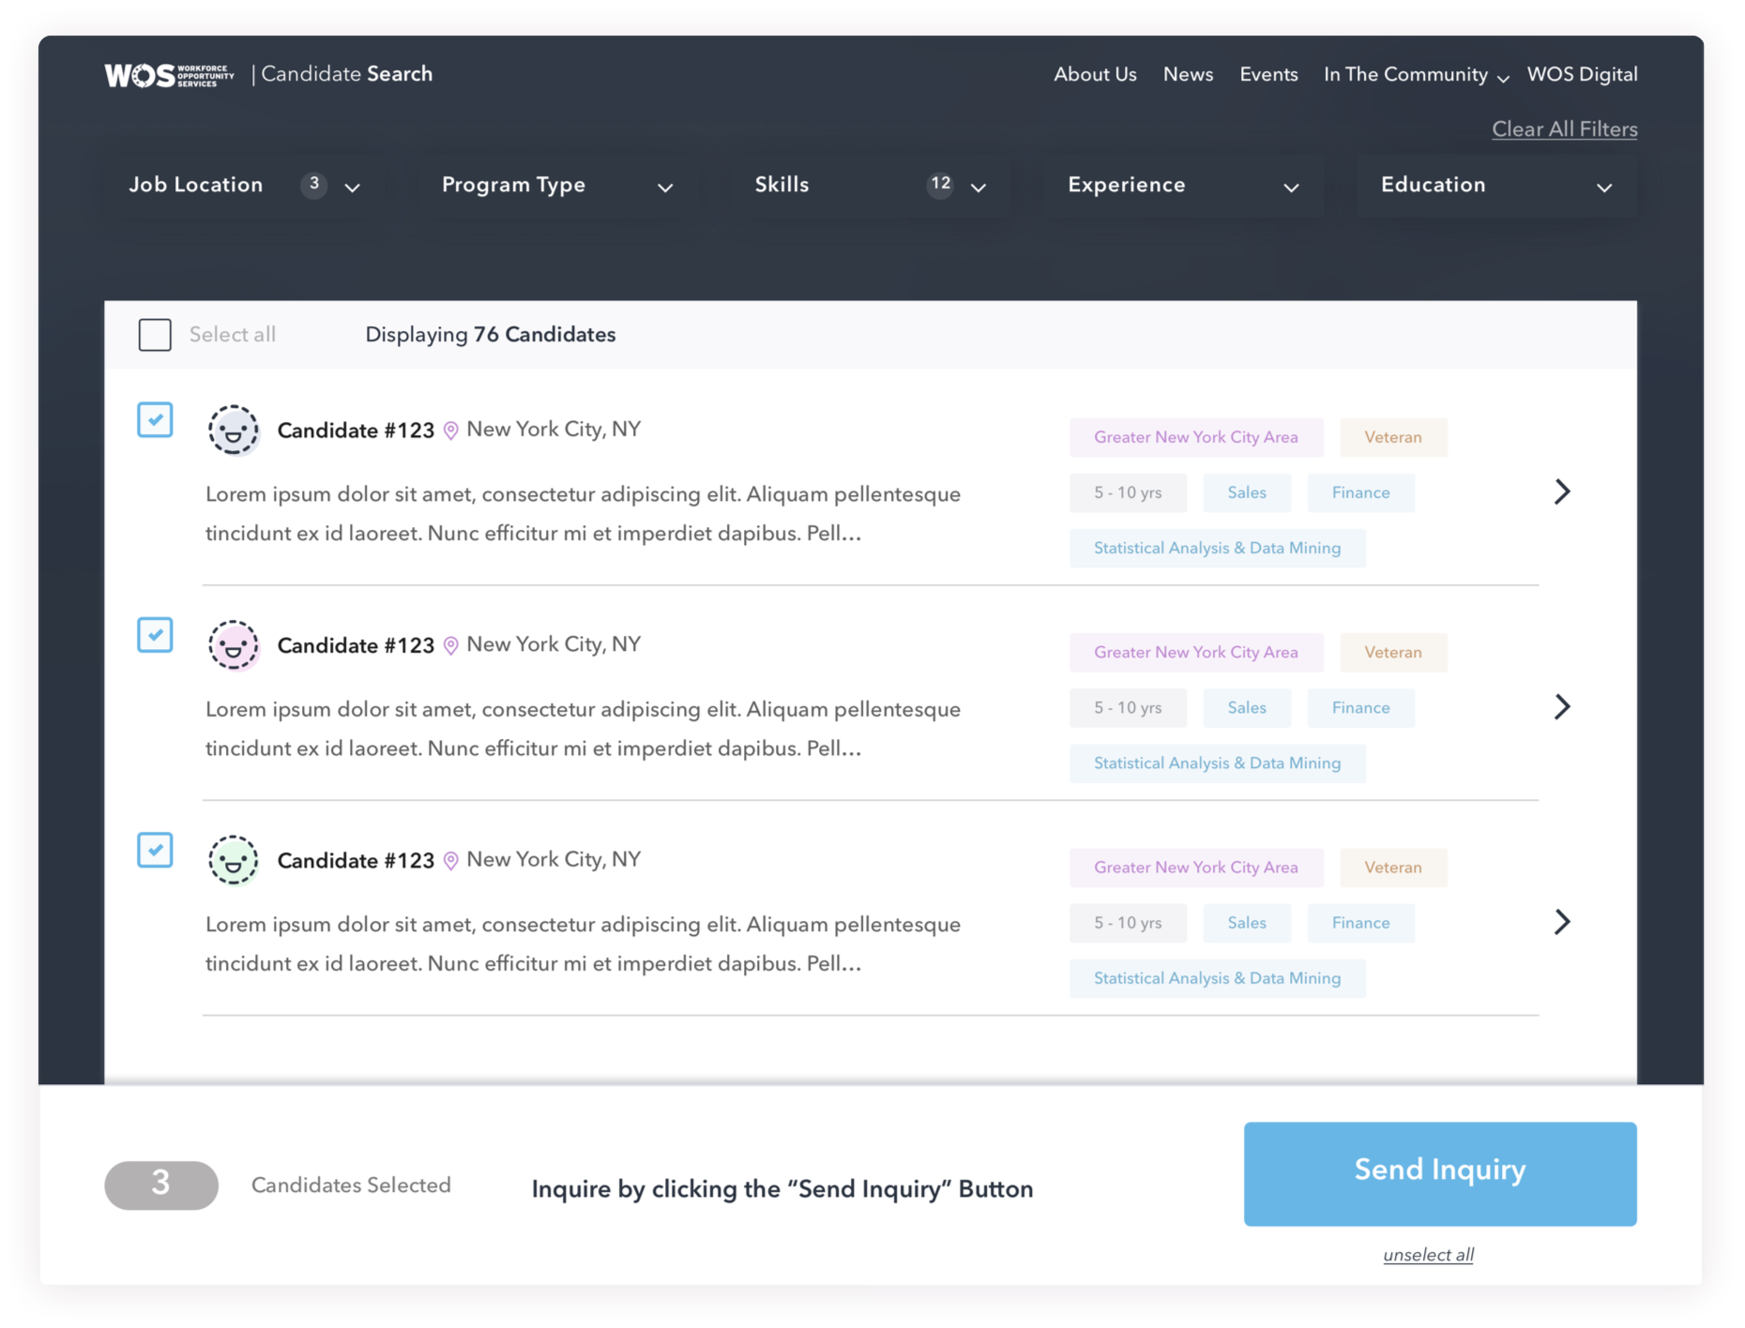The height and width of the screenshot is (1328, 1745).
Task: Click the green smiley avatar of third candidate
Action: pyautogui.click(x=234, y=860)
